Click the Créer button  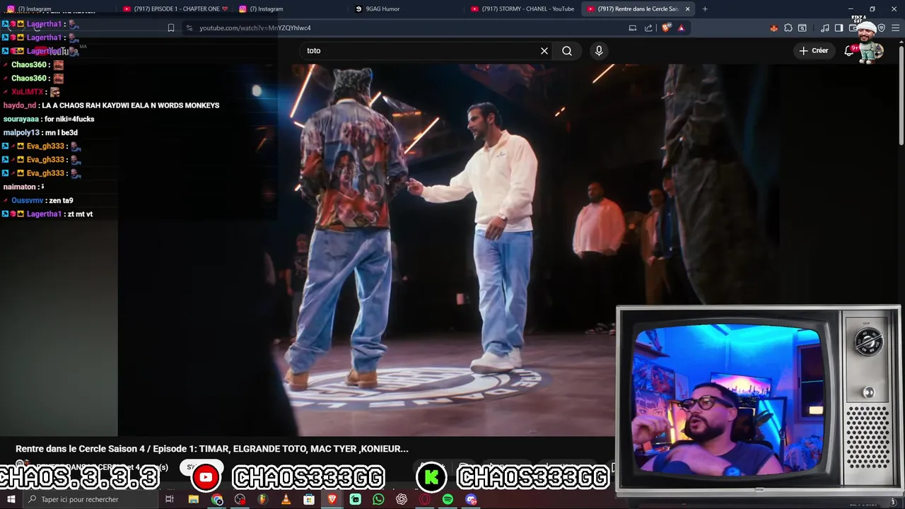coord(814,51)
